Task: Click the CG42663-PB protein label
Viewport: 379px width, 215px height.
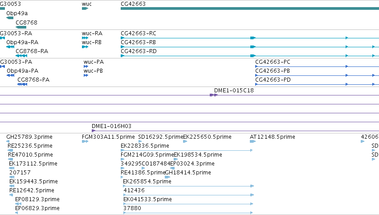Action: pyautogui.click(x=273, y=70)
